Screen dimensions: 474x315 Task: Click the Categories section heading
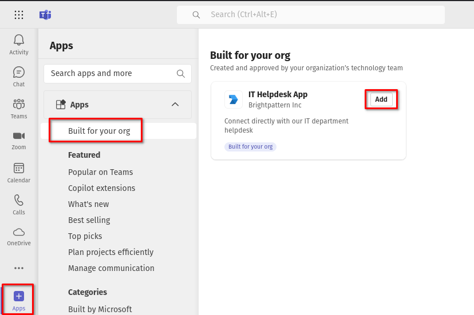88,292
